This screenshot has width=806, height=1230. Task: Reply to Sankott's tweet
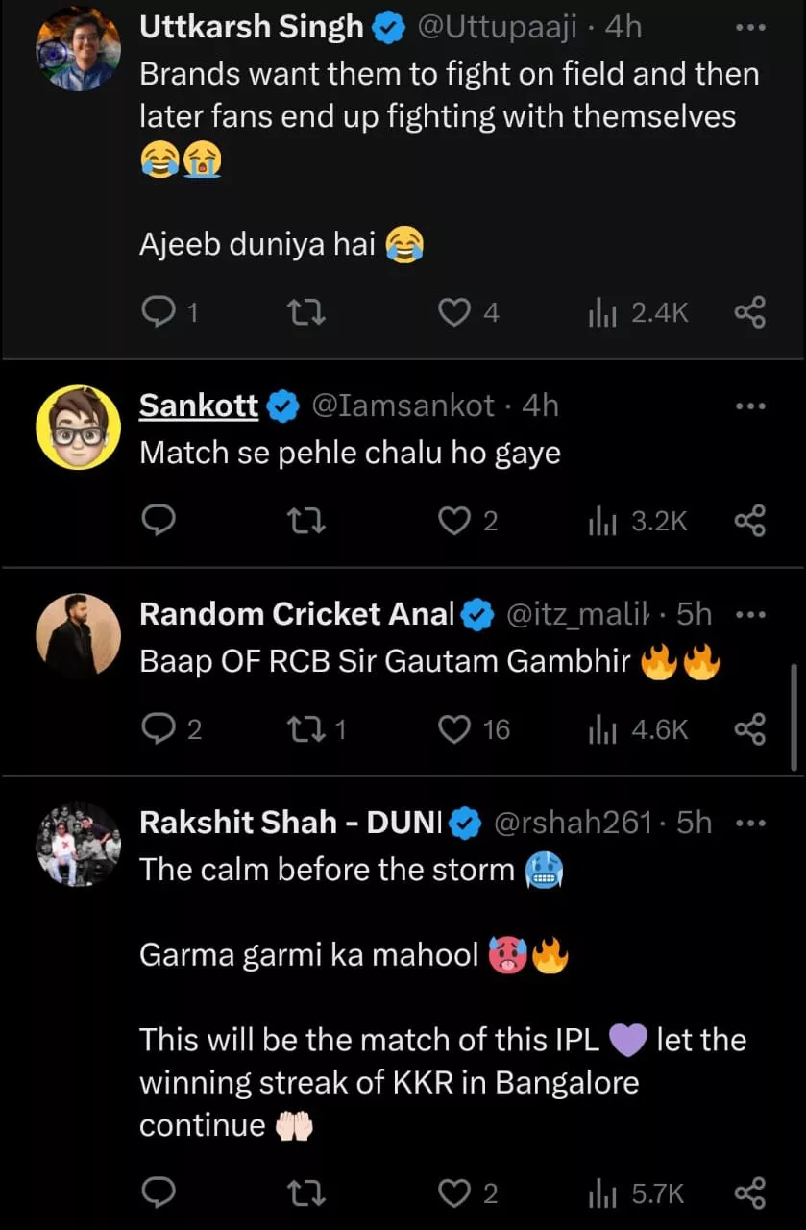pos(158,521)
